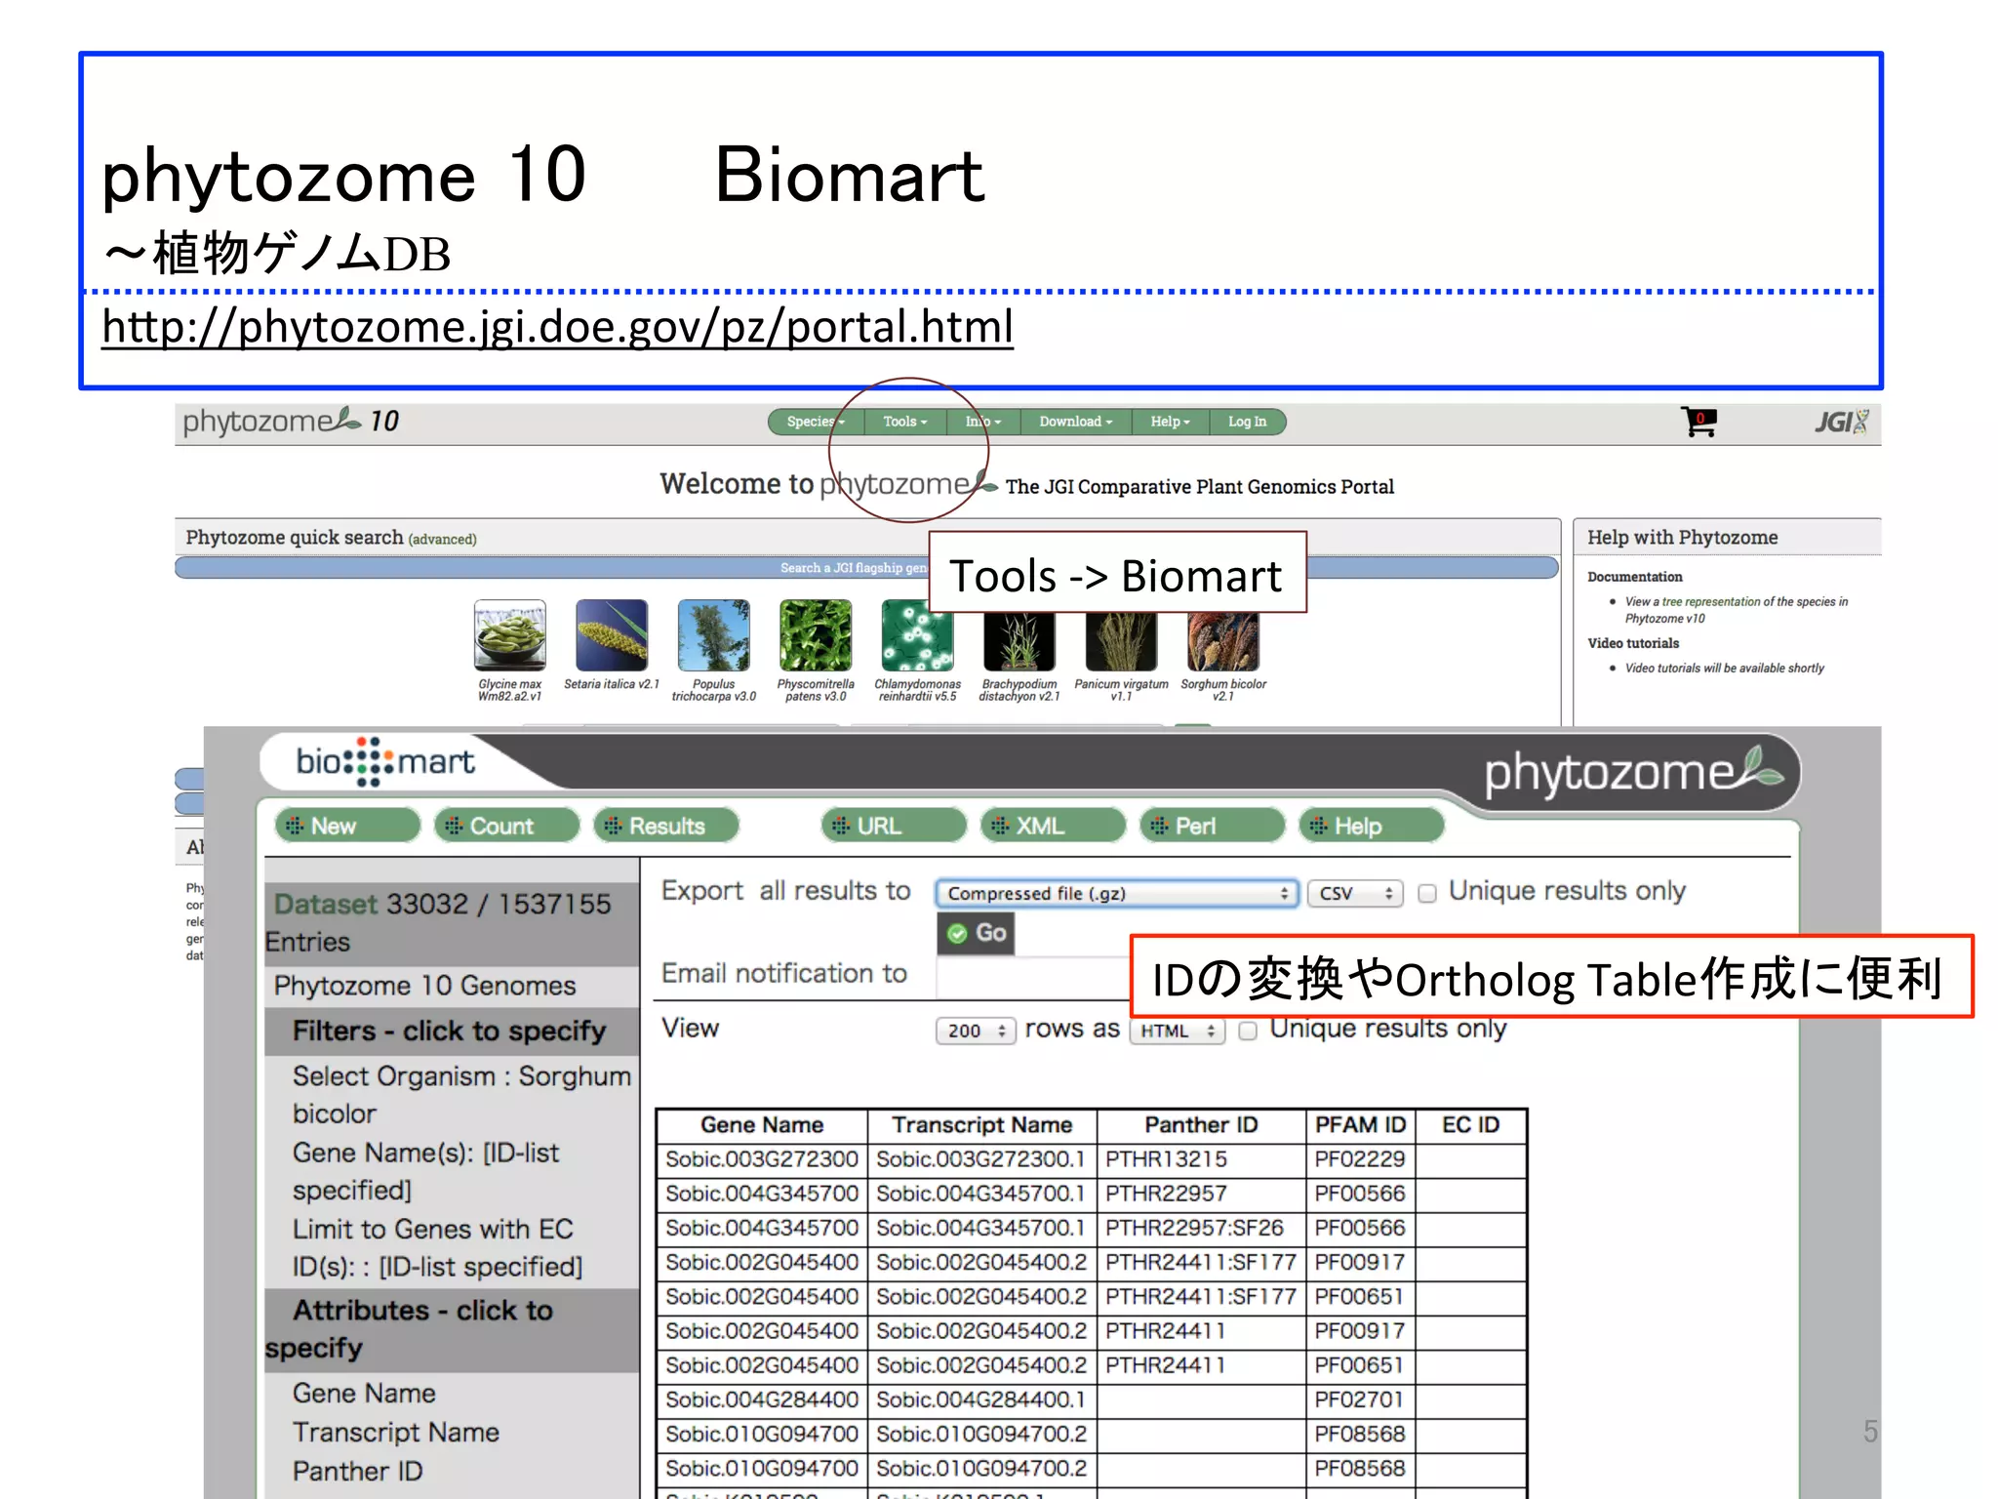The height and width of the screenshot is (1499, 1998).
Task: Check Unique results only for export
Action: 1427,893
